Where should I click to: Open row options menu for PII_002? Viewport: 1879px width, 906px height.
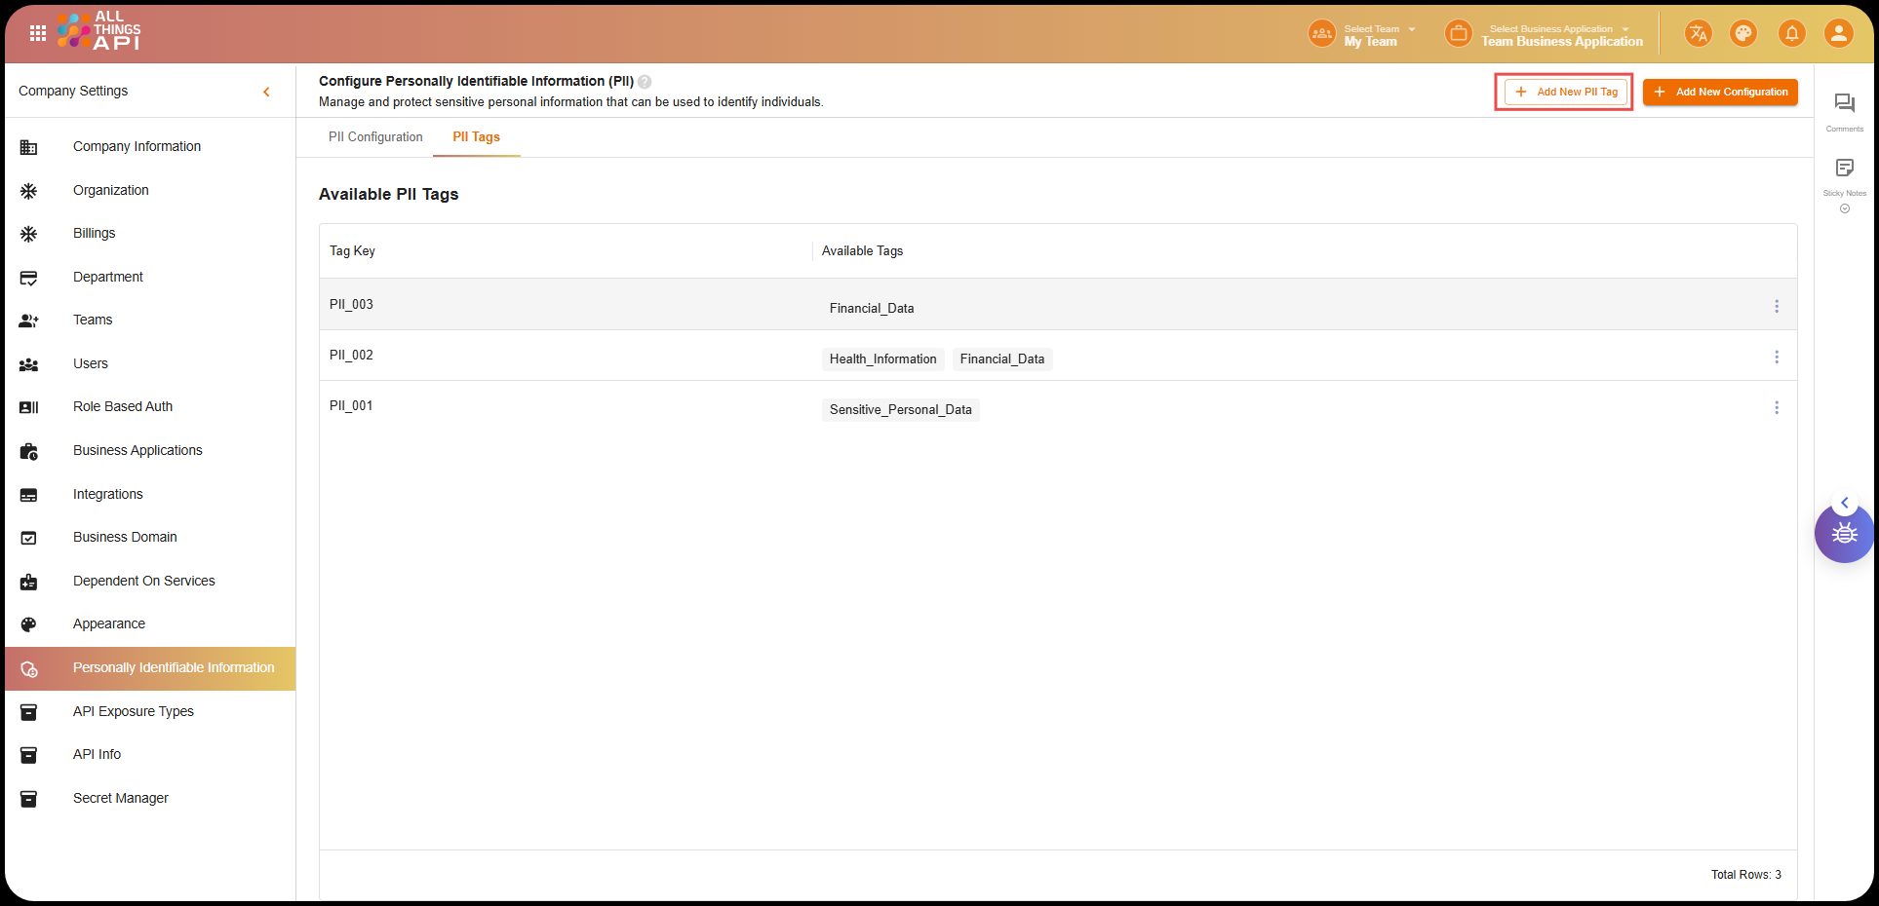pyautogui.click(x=1776, y=357)
